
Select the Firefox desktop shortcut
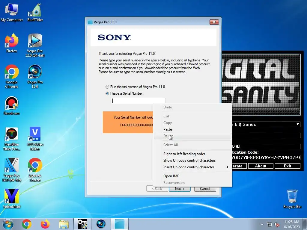point(12,43)
